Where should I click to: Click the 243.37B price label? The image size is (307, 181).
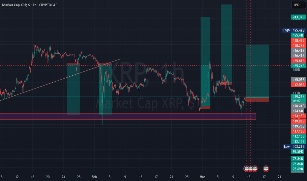point(298,17)
